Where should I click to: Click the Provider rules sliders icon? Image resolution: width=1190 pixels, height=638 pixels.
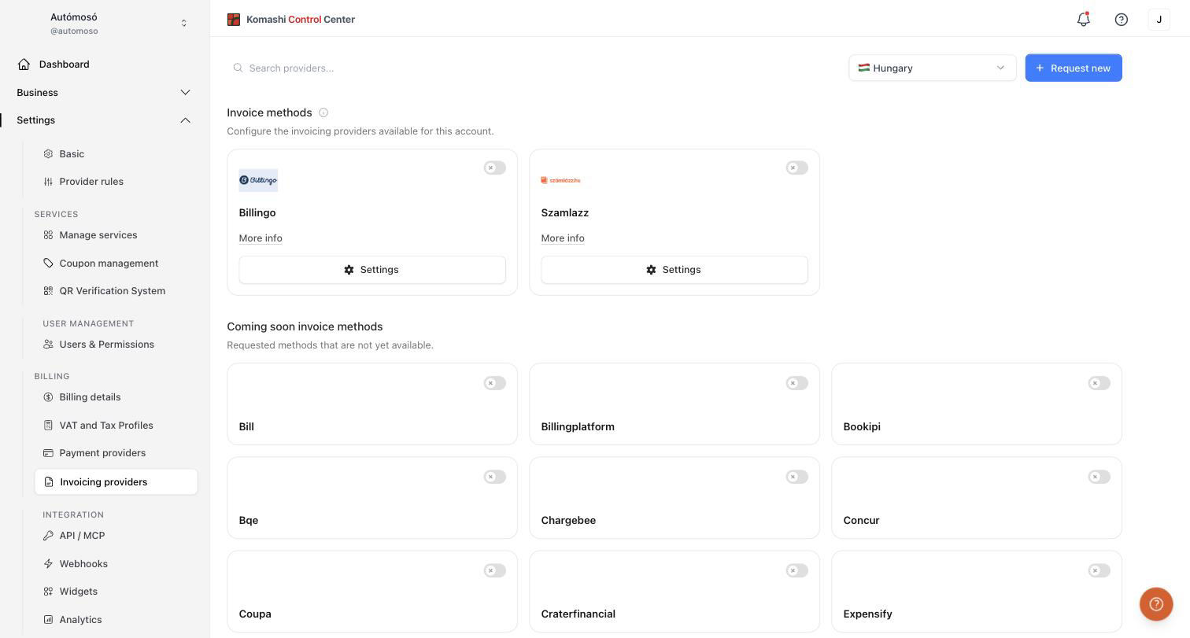coord(48,182)
